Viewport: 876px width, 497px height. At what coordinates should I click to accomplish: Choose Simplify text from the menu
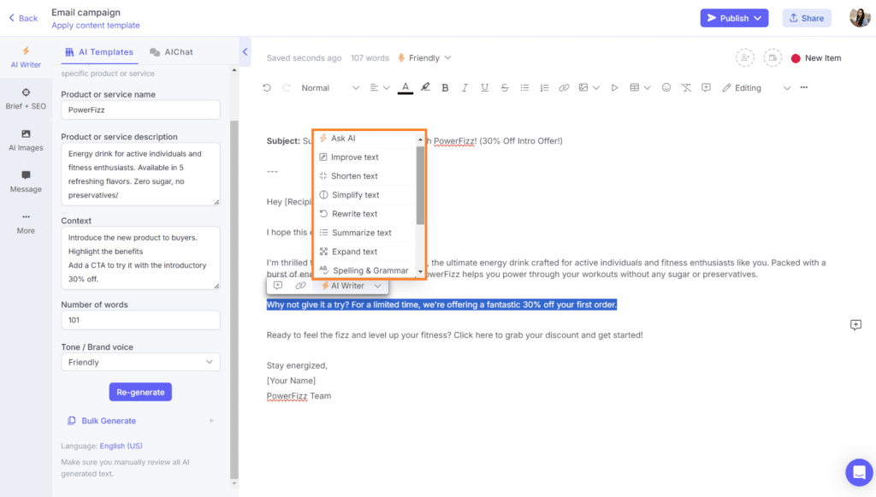click(x=365, y=195)
